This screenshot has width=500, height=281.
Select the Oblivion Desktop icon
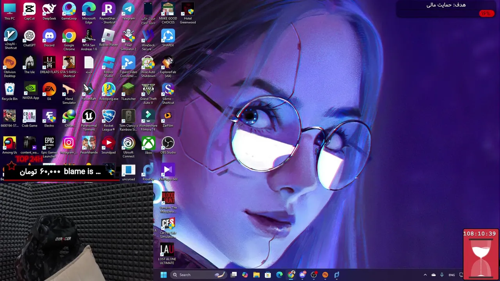[10, 67]
